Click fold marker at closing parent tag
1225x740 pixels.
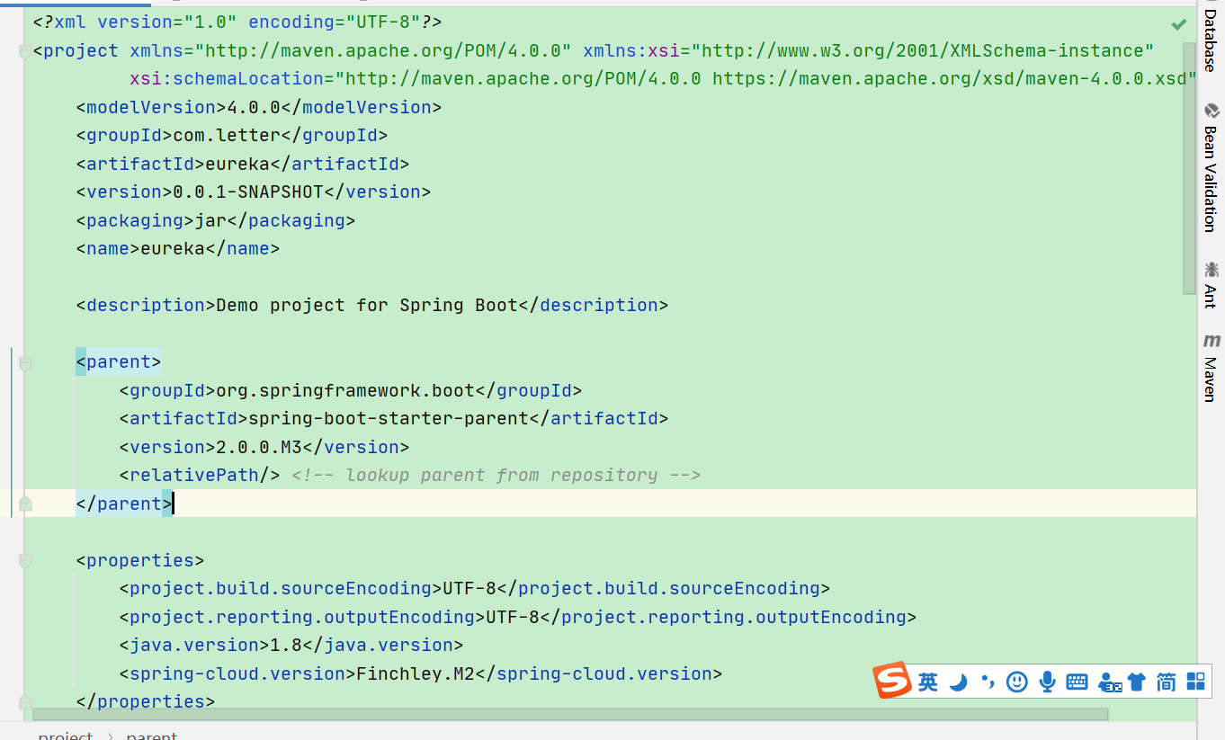pos(25,504)
